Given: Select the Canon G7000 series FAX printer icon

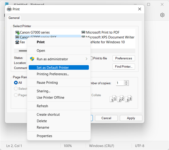Looking at the screenshot, I should 17,37.
